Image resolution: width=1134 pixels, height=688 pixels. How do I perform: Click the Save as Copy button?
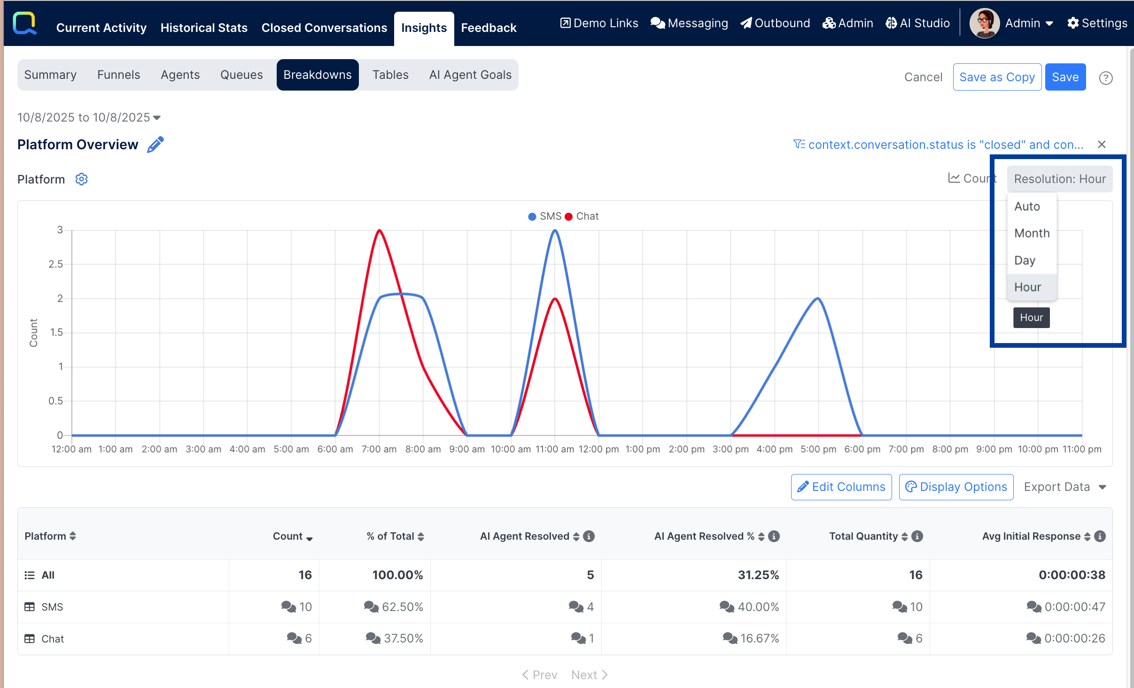click(x=997, y=77)
